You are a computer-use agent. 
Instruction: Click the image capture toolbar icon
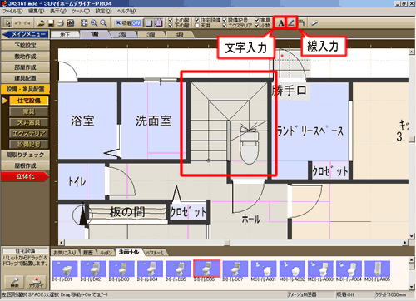(x=71, y=23)
